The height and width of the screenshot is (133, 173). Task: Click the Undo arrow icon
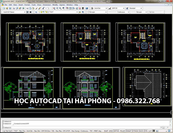pos(44,8)
